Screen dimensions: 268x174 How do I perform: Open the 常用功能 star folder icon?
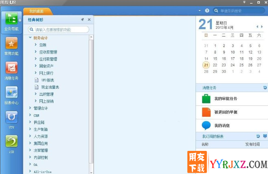pos(11,43)
